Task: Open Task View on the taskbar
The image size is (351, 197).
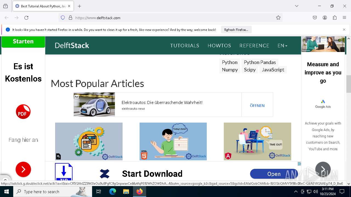Action: (99, 192)
